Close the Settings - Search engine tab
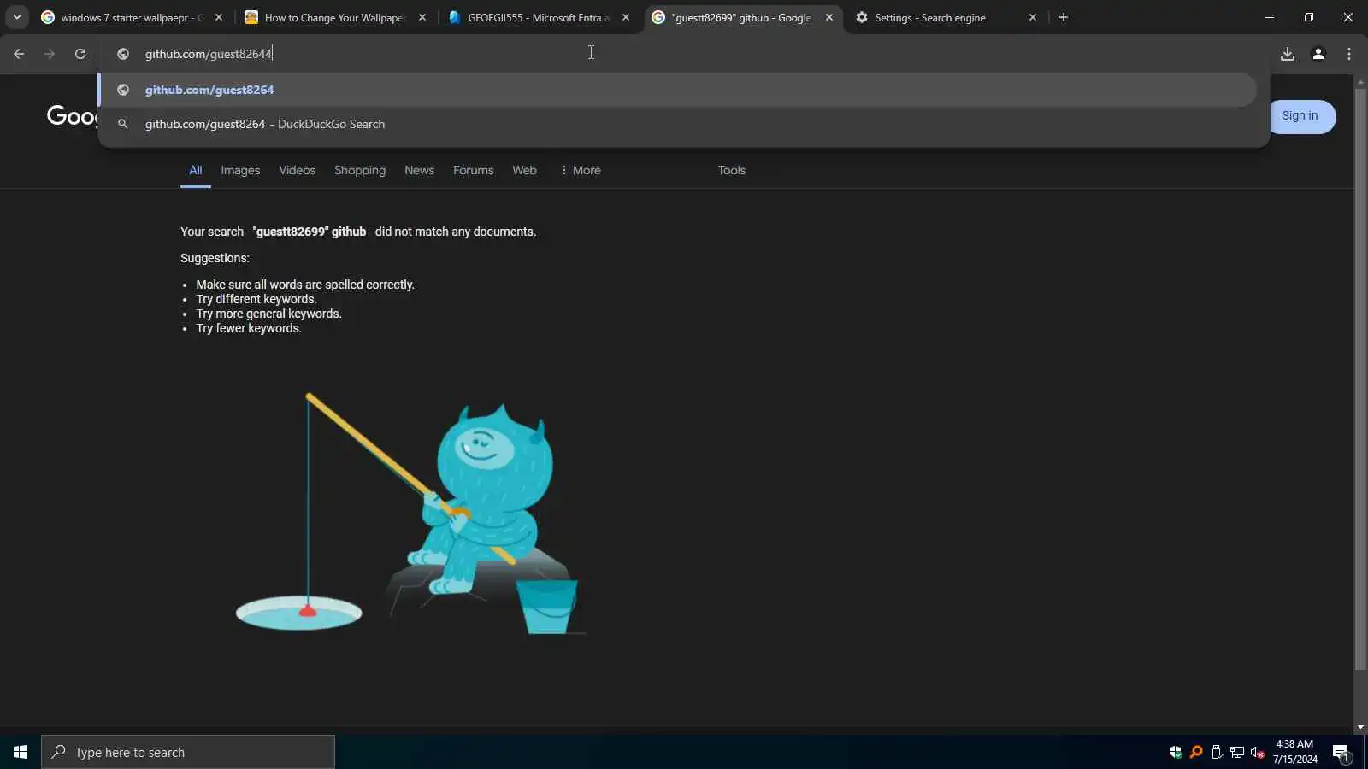The image size is (1368, 769). (x=1033, y=17)
